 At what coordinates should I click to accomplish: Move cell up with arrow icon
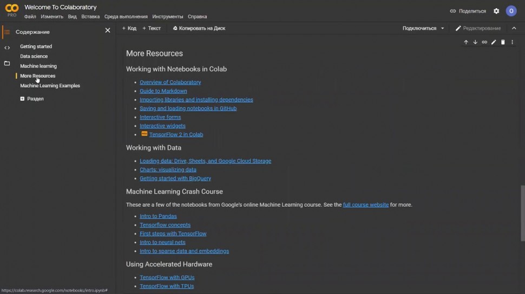pyautogui.click(x=466, y=42)
